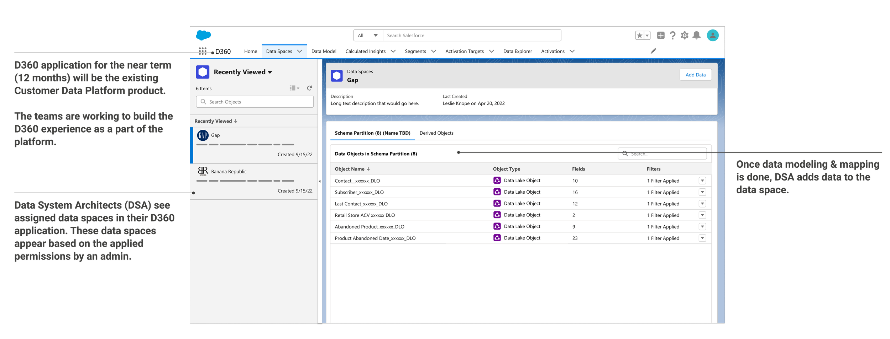Image resolution: width=890 pixels, height=339 pixels.
Task: Click the favorites star icon
Action: point(639,36)
